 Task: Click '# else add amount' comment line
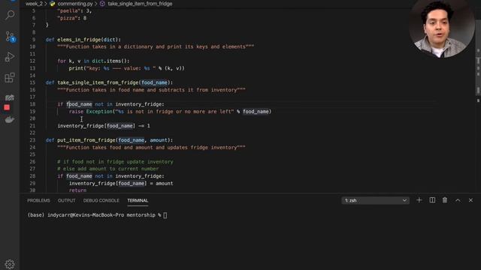click(108, 169)
